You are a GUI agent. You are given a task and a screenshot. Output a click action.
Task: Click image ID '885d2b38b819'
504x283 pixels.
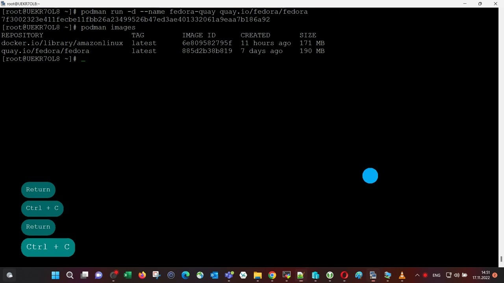(207, 51)
